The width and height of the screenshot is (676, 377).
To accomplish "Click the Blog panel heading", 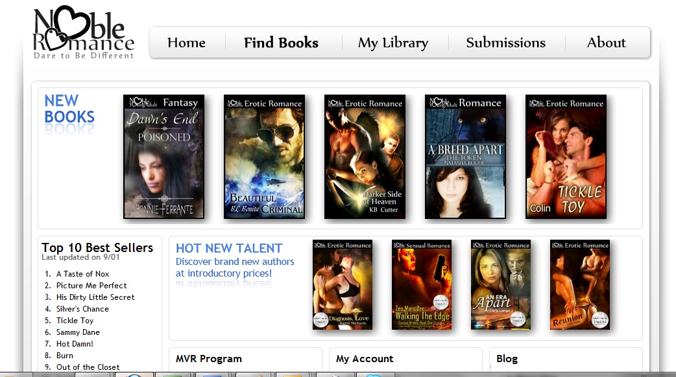I will coord(507,358).
